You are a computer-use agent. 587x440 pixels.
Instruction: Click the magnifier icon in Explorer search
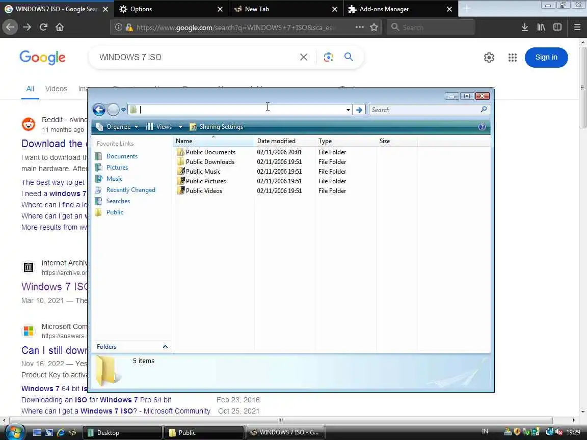point(484,109)
